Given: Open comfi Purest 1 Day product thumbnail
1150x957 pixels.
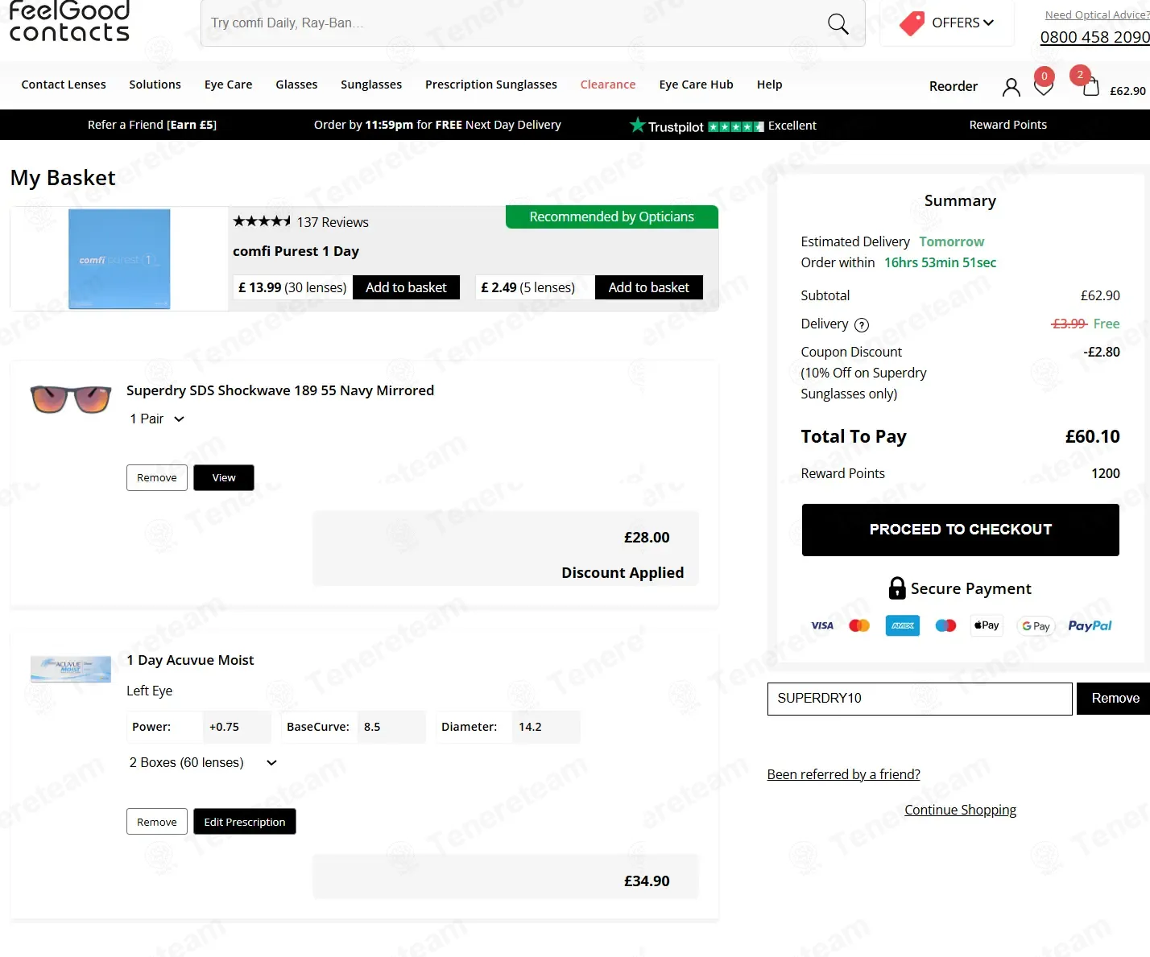Looking at the screenshot, I should 119,258.
